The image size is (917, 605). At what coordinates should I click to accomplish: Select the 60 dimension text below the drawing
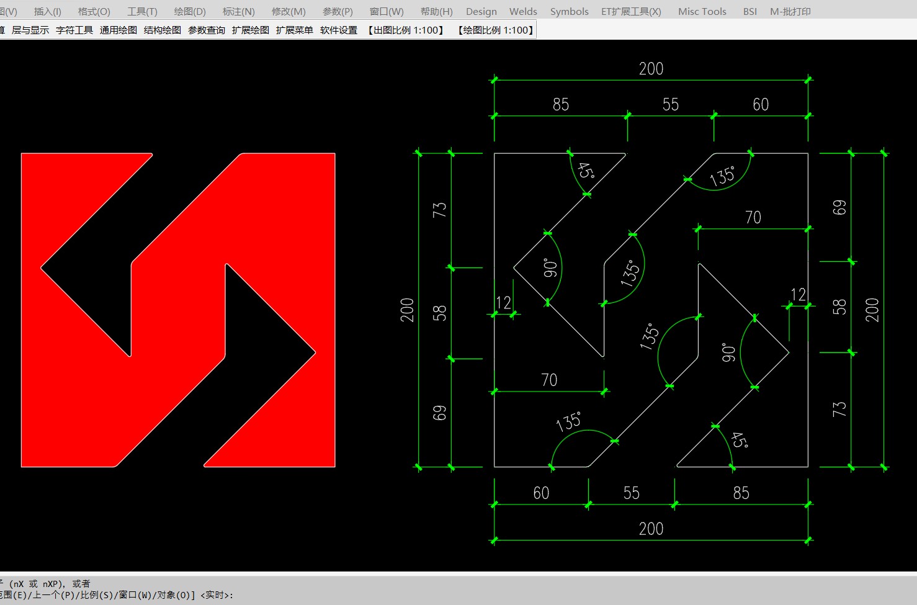542,493
